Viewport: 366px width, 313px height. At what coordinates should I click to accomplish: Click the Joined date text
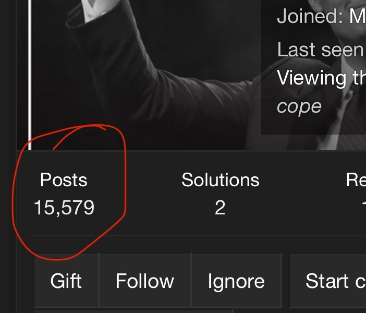(320, 17)
